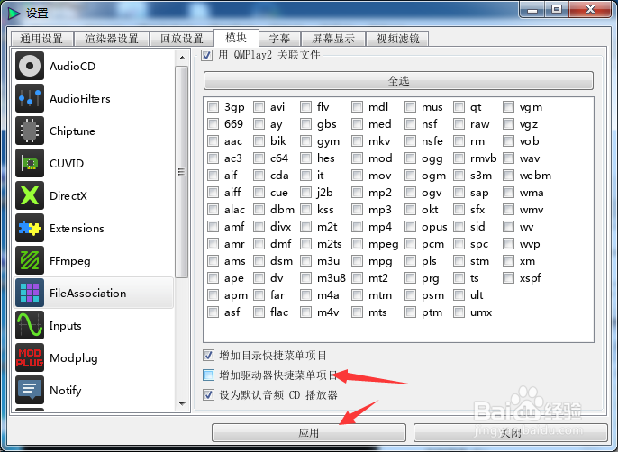Check the opus file type box

click(x=410, y=227)
